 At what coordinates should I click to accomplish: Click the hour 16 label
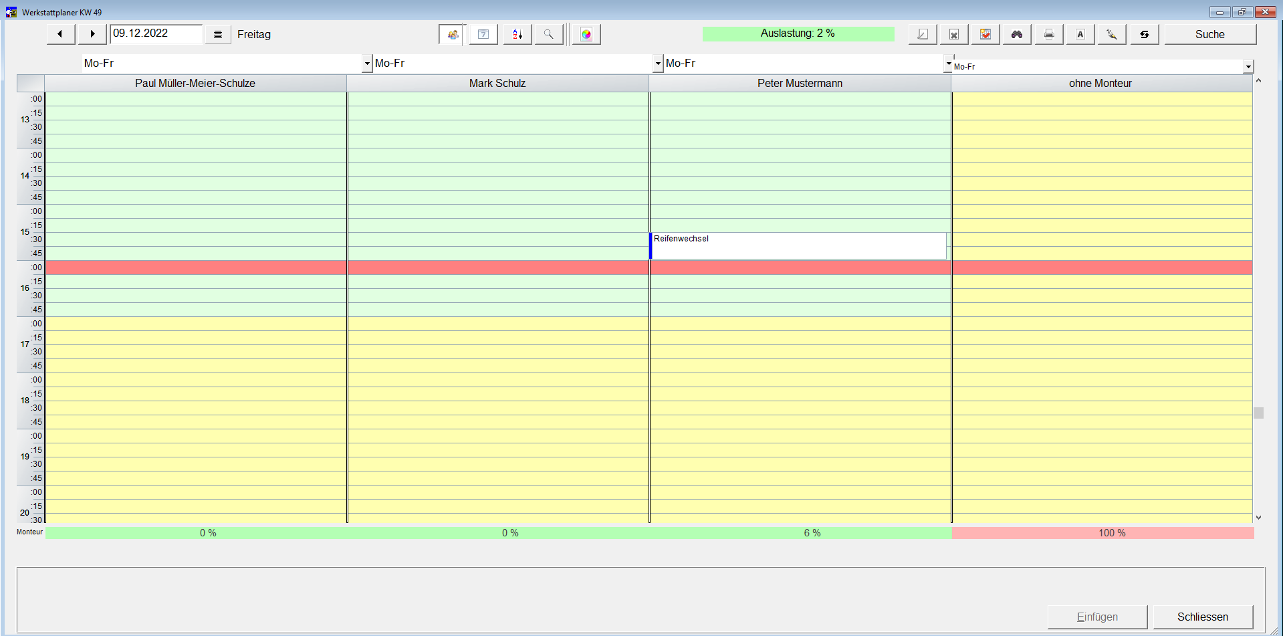[25, 288]
